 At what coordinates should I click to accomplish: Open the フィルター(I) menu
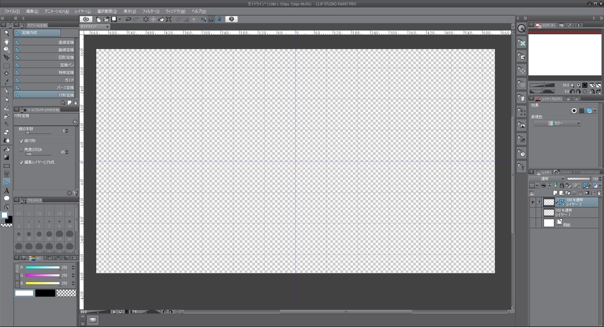(150, 11)
